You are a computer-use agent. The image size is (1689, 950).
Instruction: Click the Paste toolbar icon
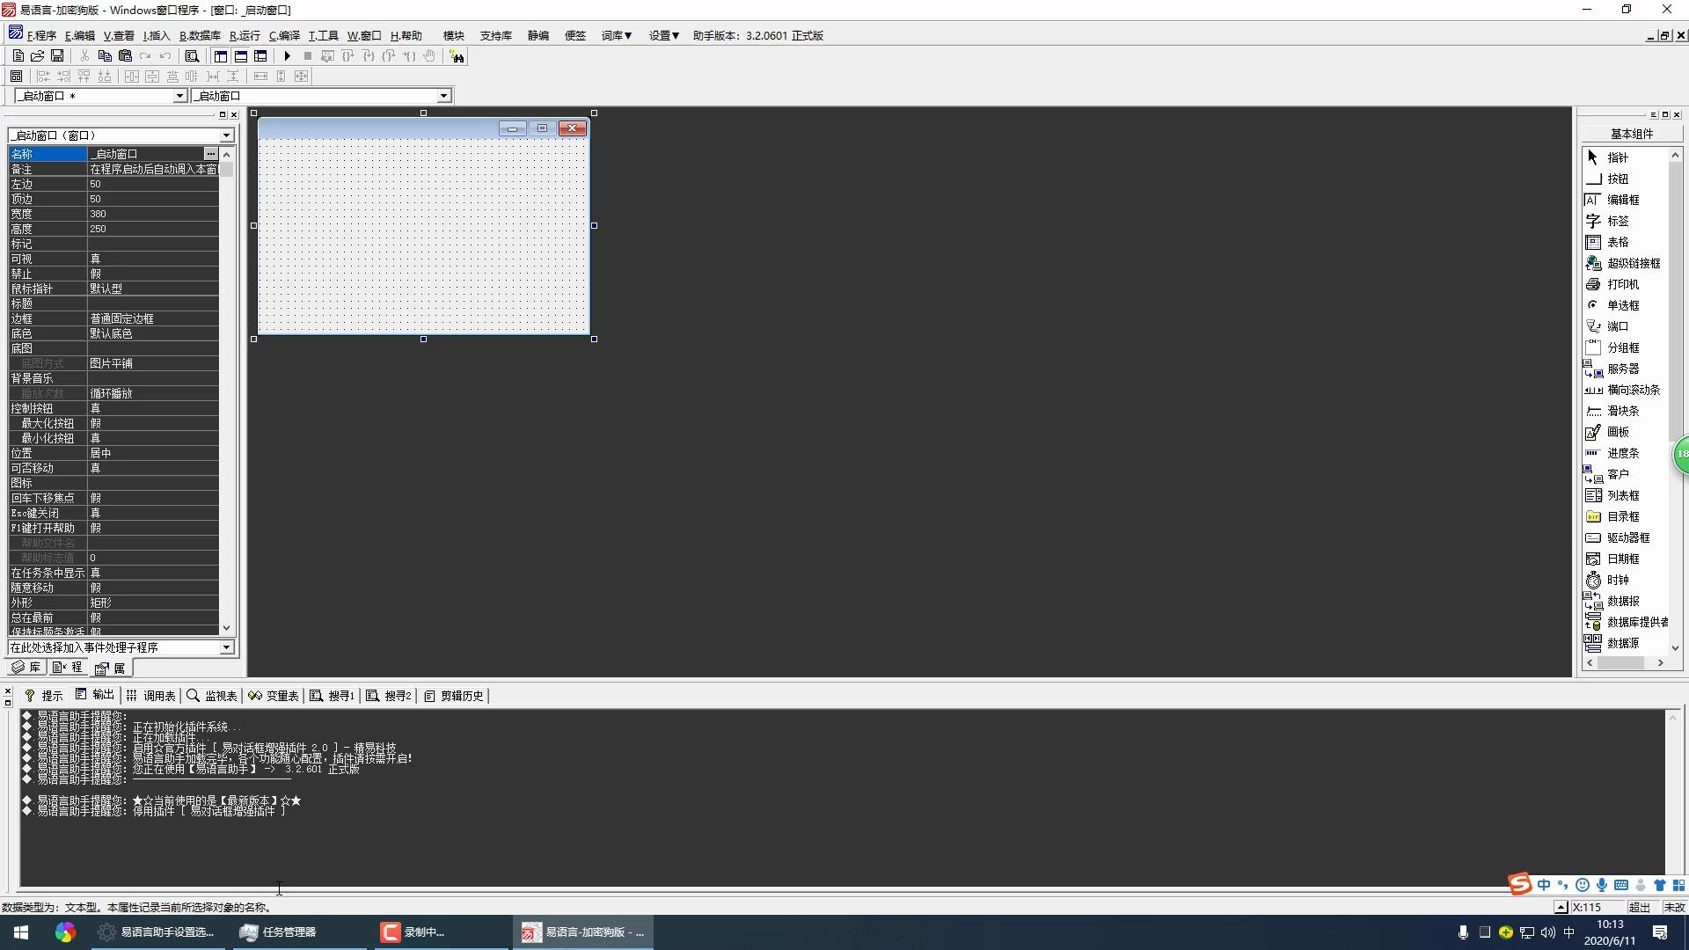(125, 56)
